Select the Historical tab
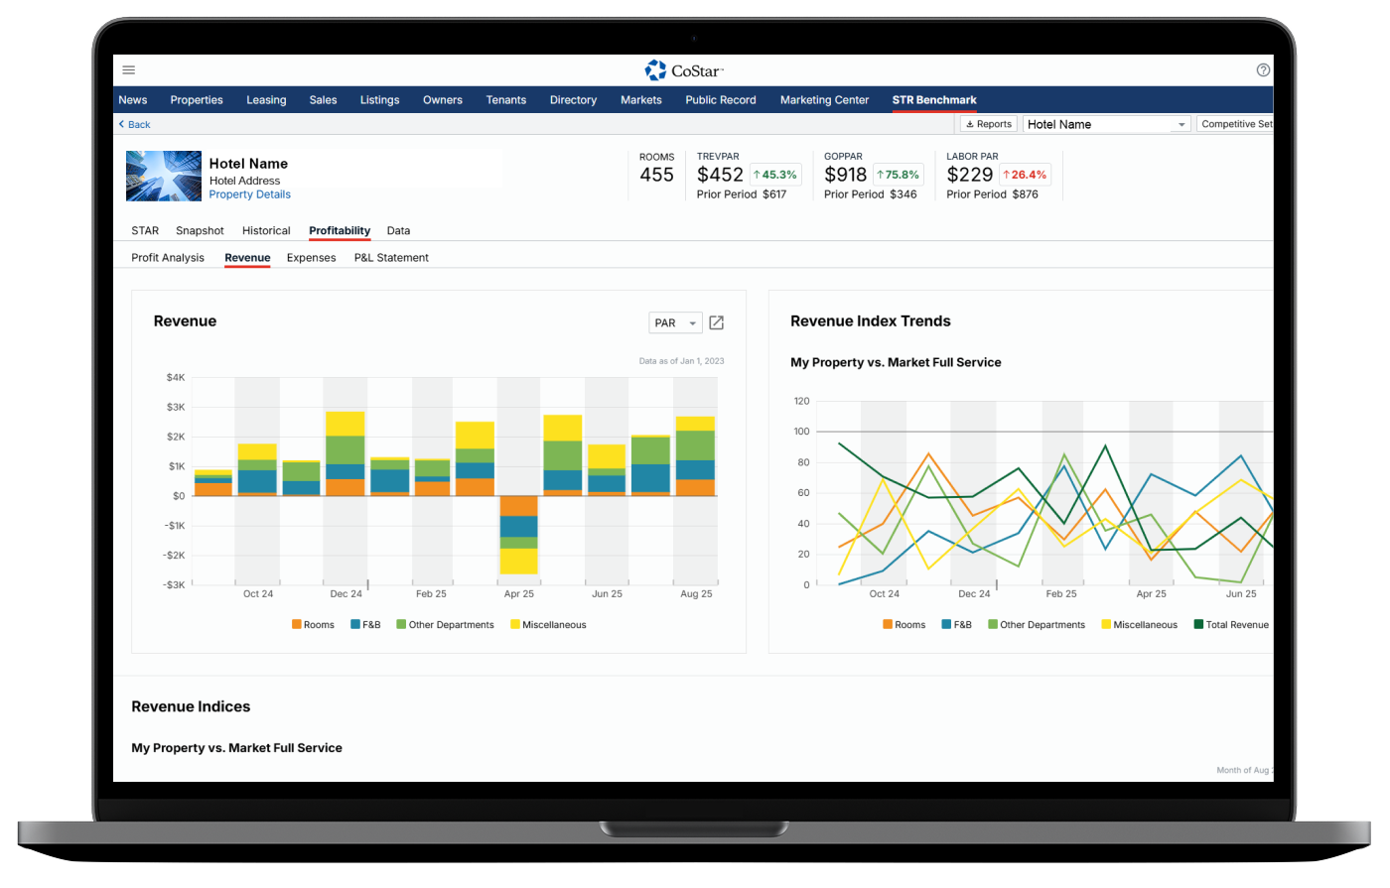Viewport: 1390px width, 888px height. [x=266, y=231]
